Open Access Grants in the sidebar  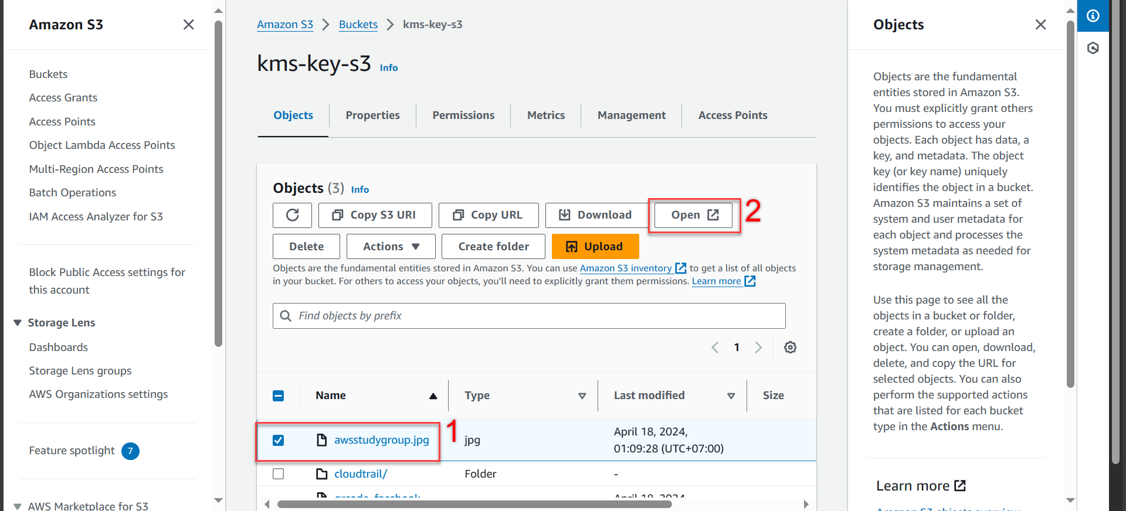pyautogui.click(x=63, y=98)
